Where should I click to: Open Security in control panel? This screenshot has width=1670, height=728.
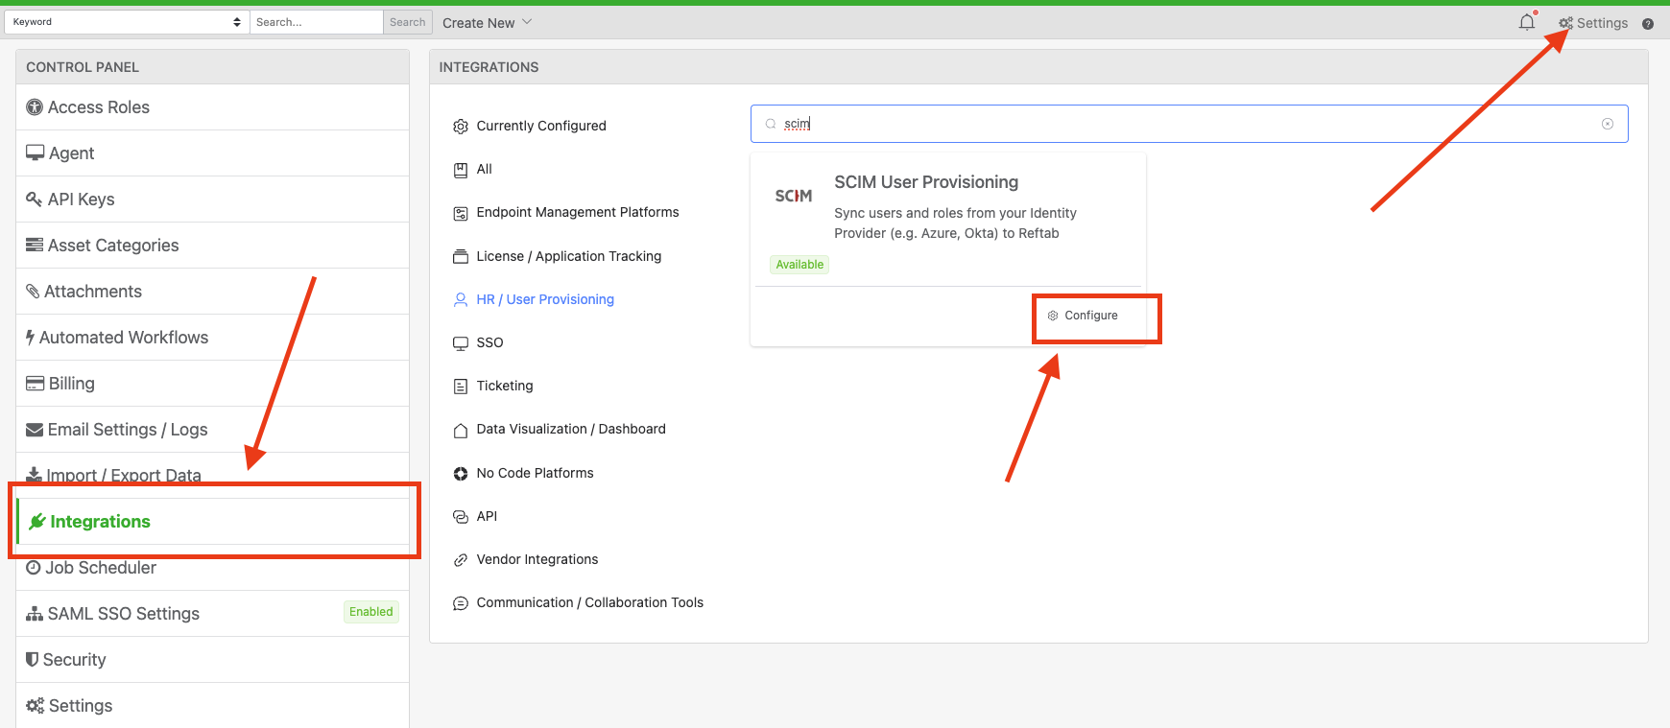pyautogui.click(x=212, y=660)
